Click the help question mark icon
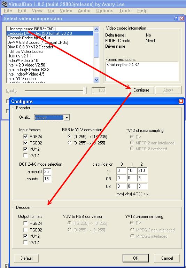186x268 pixels. pyautogui.click(x=176, y=18)
